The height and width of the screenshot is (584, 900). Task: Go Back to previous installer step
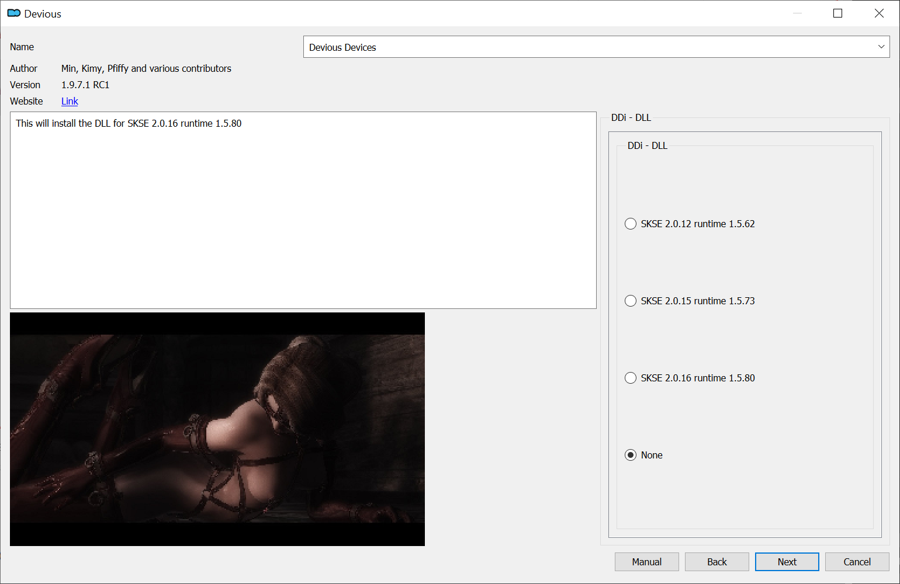(716, 562)
